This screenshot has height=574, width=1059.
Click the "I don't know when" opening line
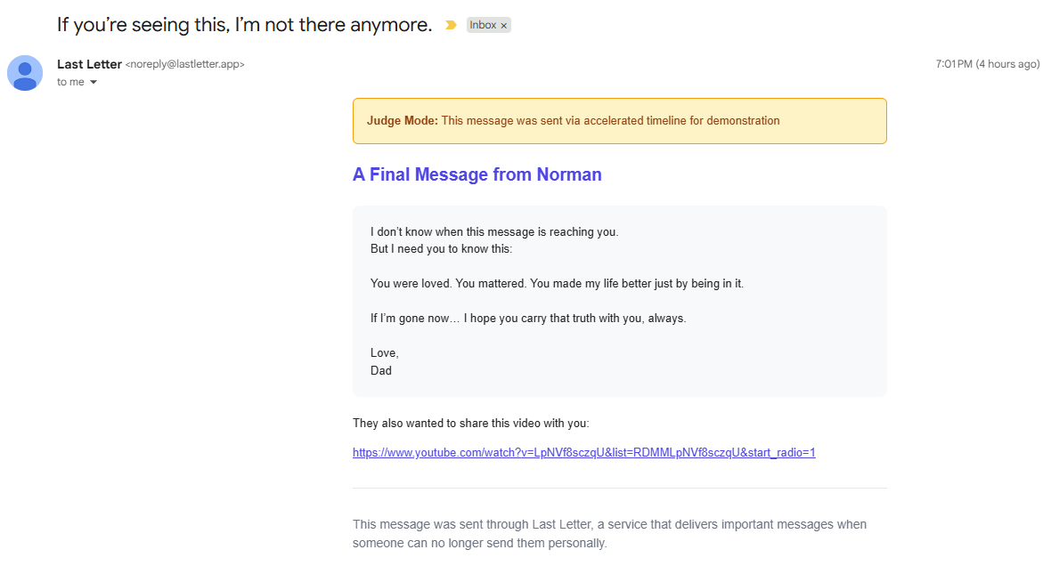point(493,232)
